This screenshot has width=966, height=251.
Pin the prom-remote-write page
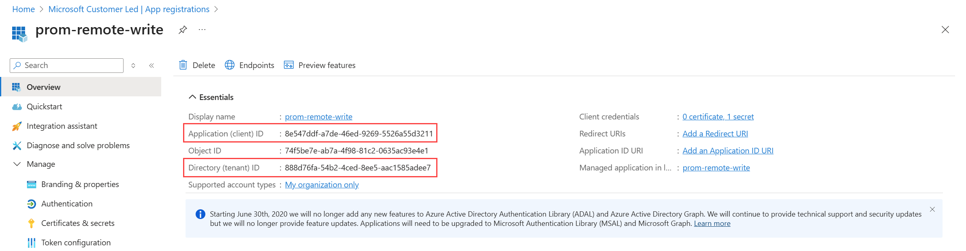(x=183, y=30)
